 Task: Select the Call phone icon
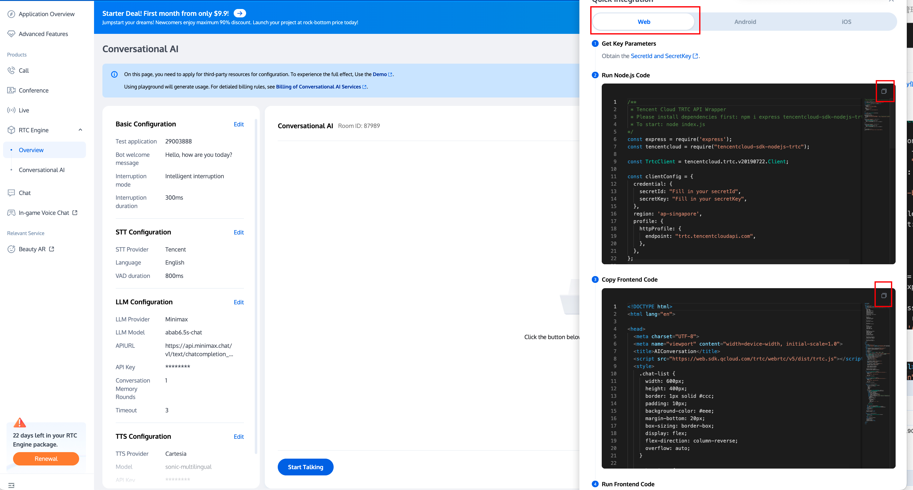click(11, 70)
